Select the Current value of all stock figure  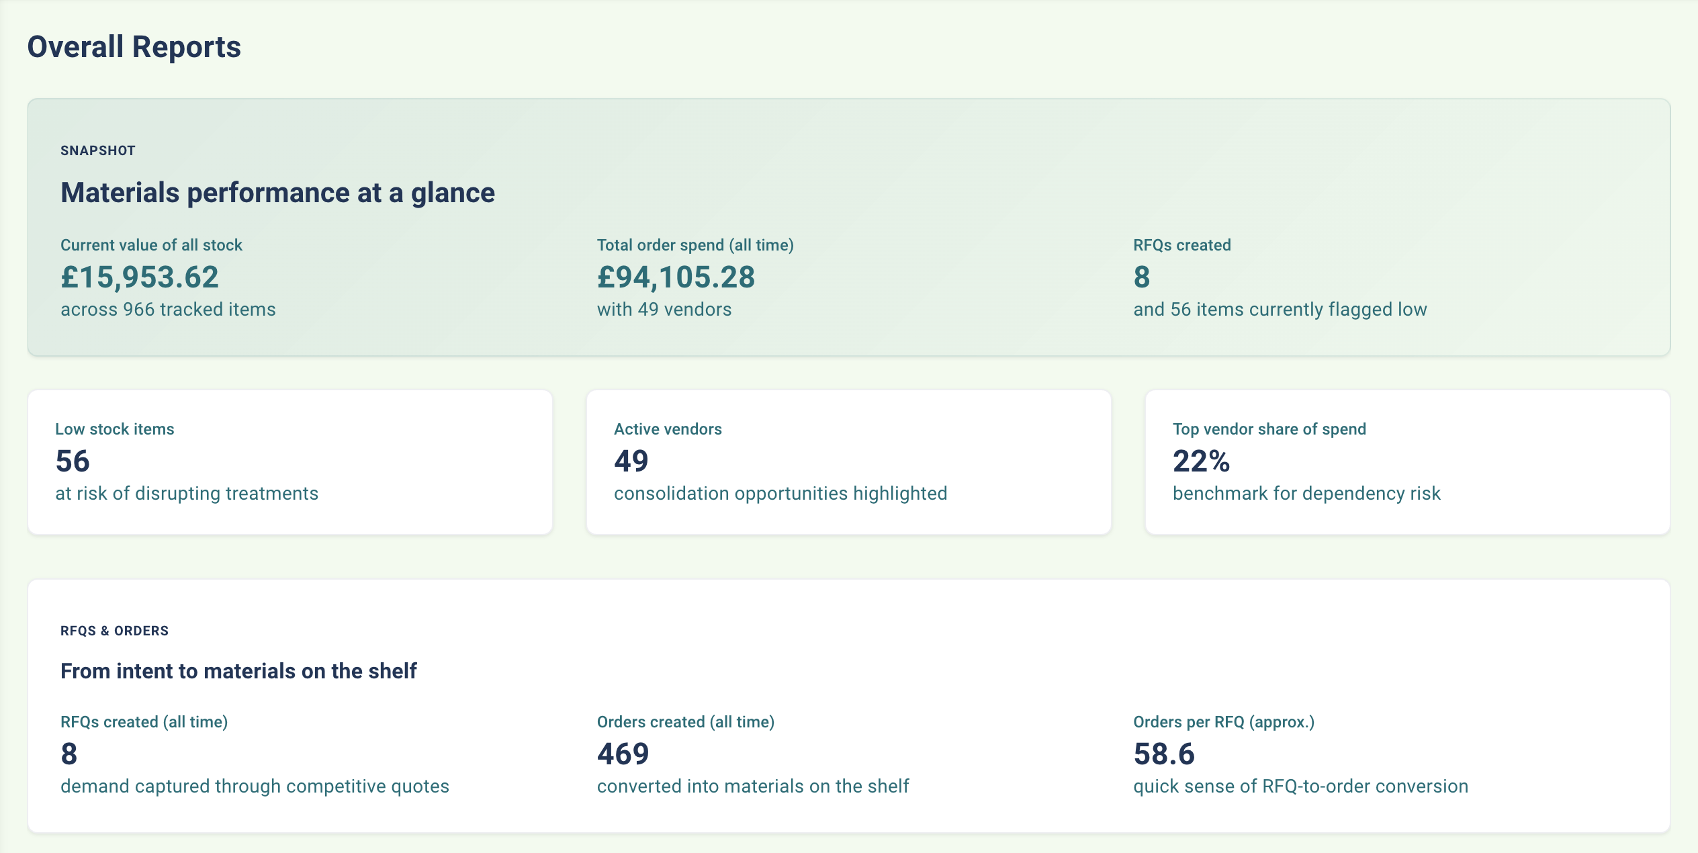click(152, 244)
